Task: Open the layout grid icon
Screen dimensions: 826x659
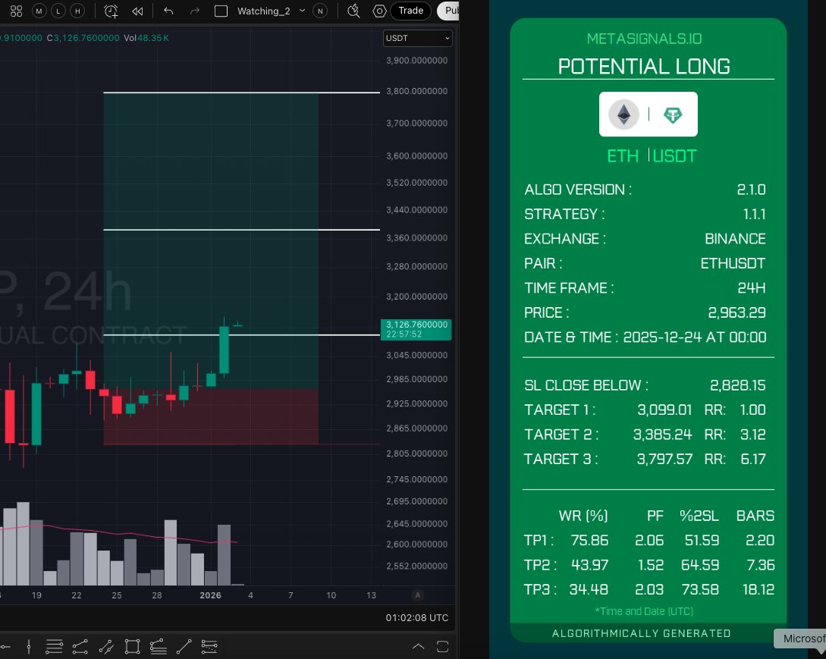Action: (17, 11)
